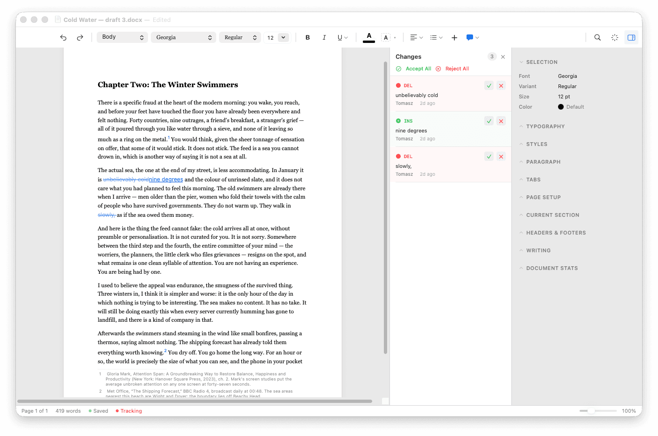The width and height of the screenshot is (658, 436).
Task: Toggle the right inspector sidebar
Action: click(x=631, y=38)
